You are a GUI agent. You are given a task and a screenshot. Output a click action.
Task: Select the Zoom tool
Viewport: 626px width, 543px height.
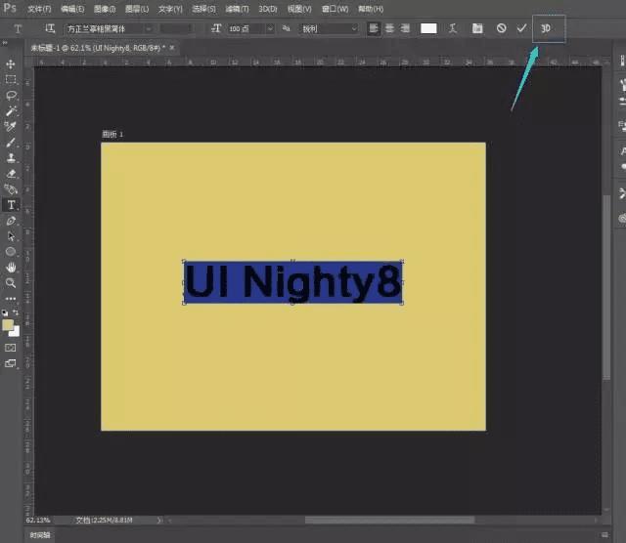pos(12,282)
